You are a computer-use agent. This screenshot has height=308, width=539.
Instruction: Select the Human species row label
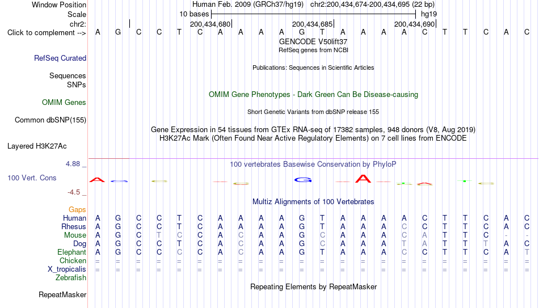(74, 218)
